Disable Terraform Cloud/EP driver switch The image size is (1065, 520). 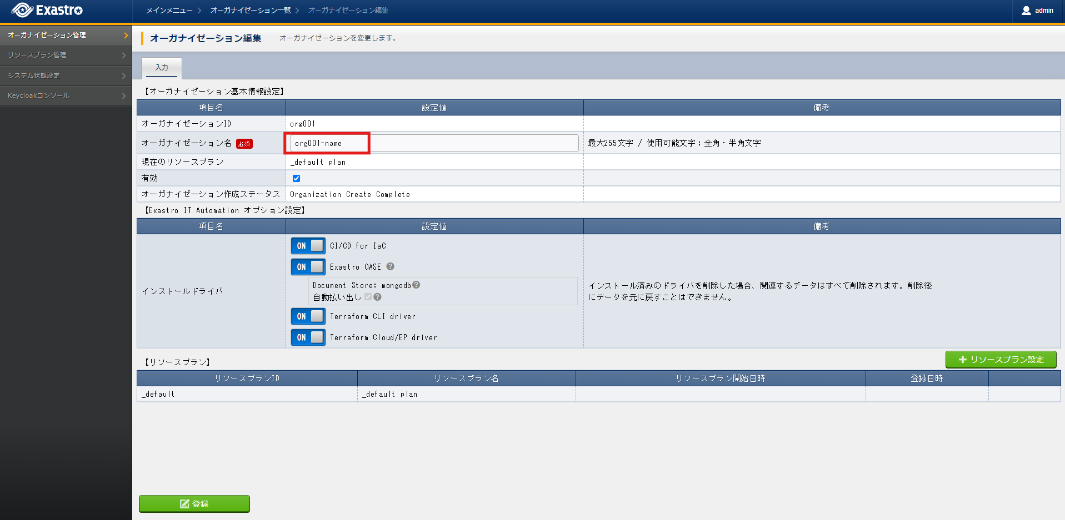click(308, 337)
